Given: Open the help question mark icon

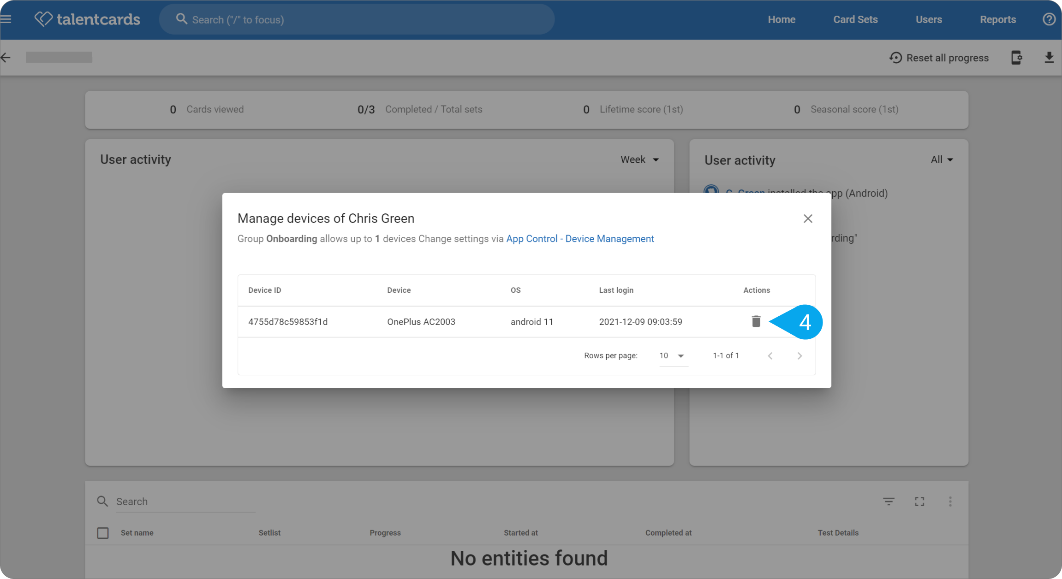Looking at the screenshot, I should tap(1049, 19).
